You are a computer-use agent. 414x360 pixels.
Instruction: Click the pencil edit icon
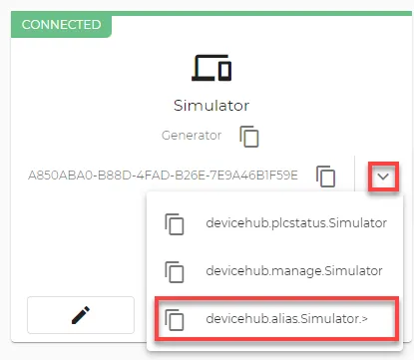[81, 315]
